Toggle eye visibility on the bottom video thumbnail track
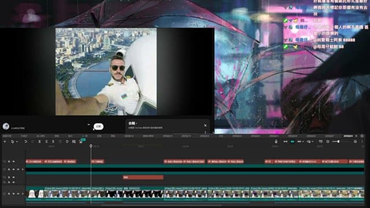 13,194
